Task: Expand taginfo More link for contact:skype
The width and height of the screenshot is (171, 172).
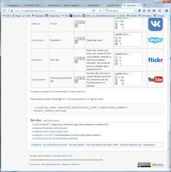Action: point(126,34)
